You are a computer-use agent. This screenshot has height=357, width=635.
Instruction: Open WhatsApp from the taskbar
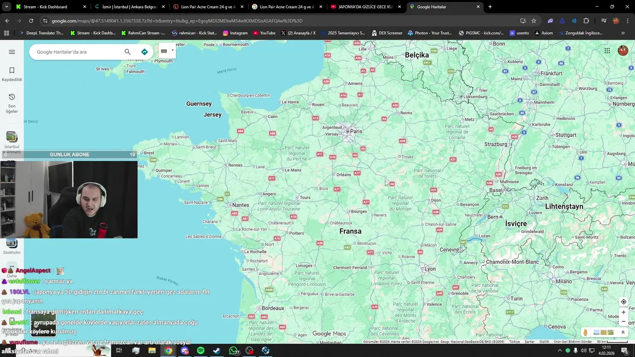(x=233, y=351)
